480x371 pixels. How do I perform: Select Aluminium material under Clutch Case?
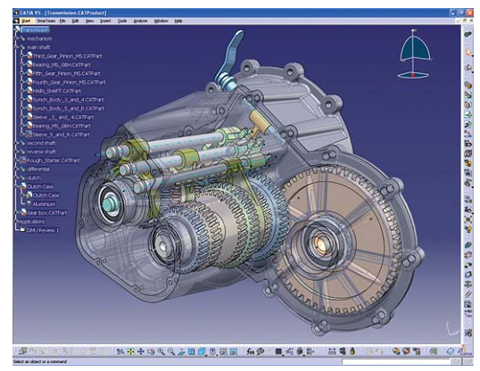coord(44,204)
